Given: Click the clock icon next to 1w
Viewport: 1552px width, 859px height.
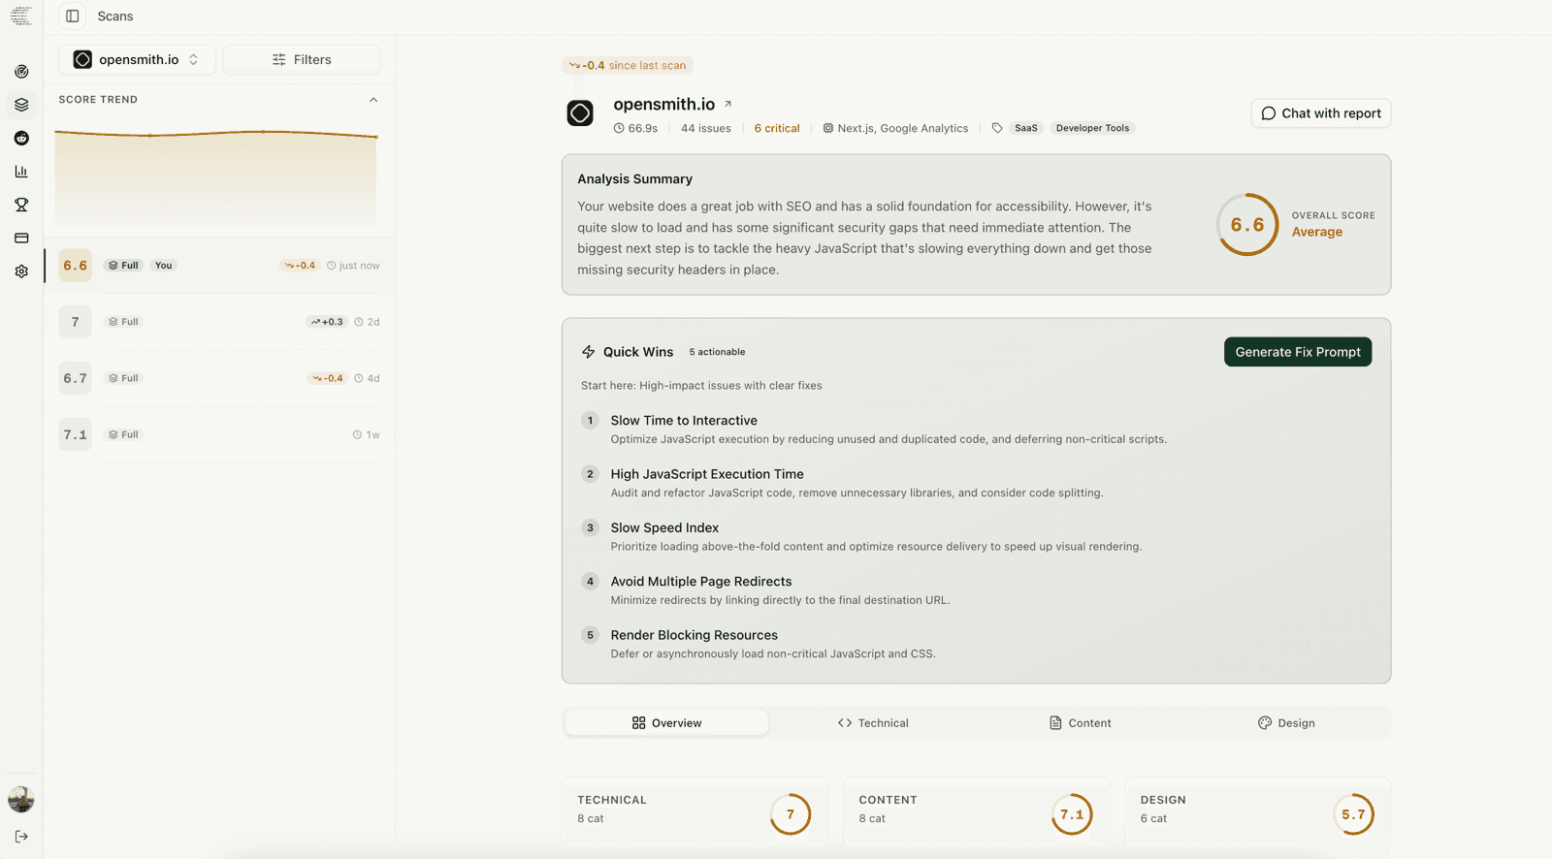Looking at the screenshot, I should click(357, 434).
